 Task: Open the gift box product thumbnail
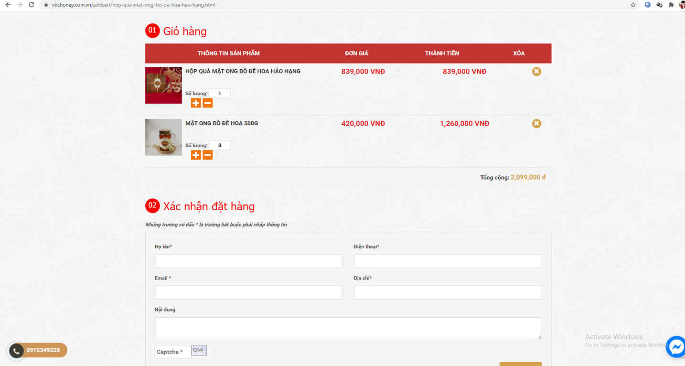(x=163, y=85)
